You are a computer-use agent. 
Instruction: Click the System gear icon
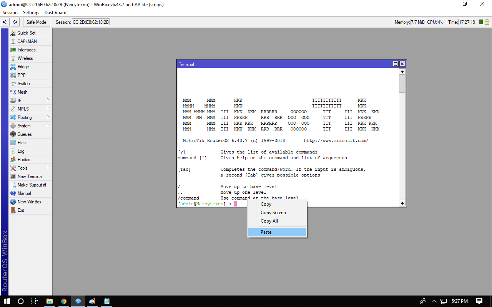pos(13,126)
